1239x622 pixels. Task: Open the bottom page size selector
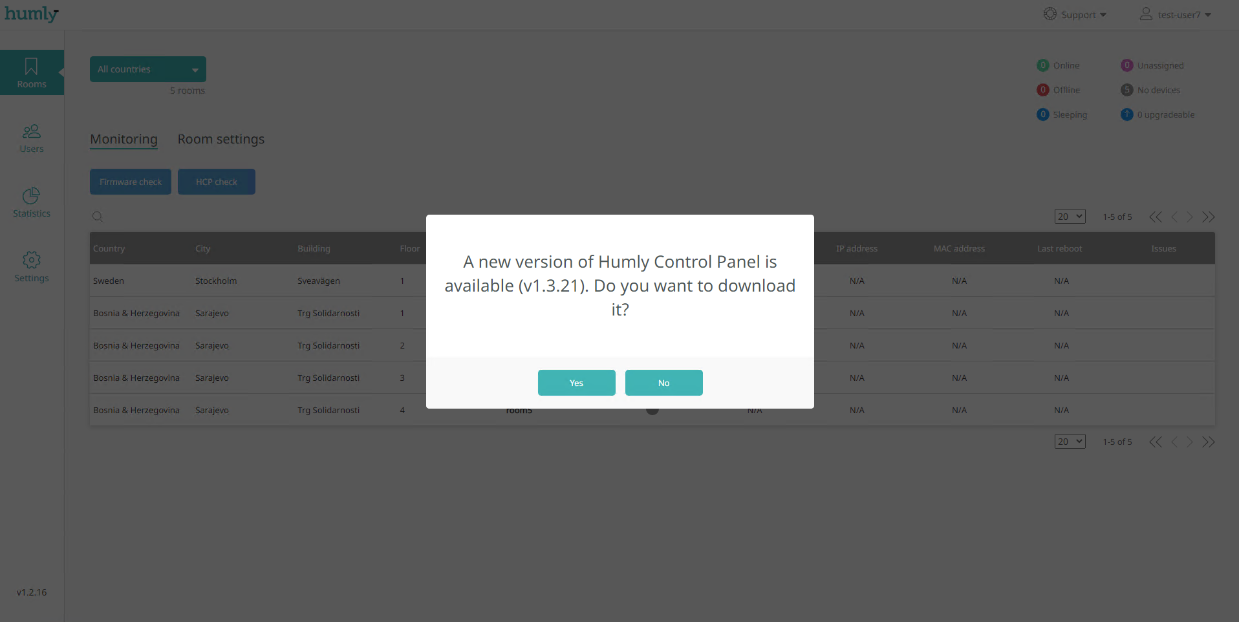(1070, 442)
